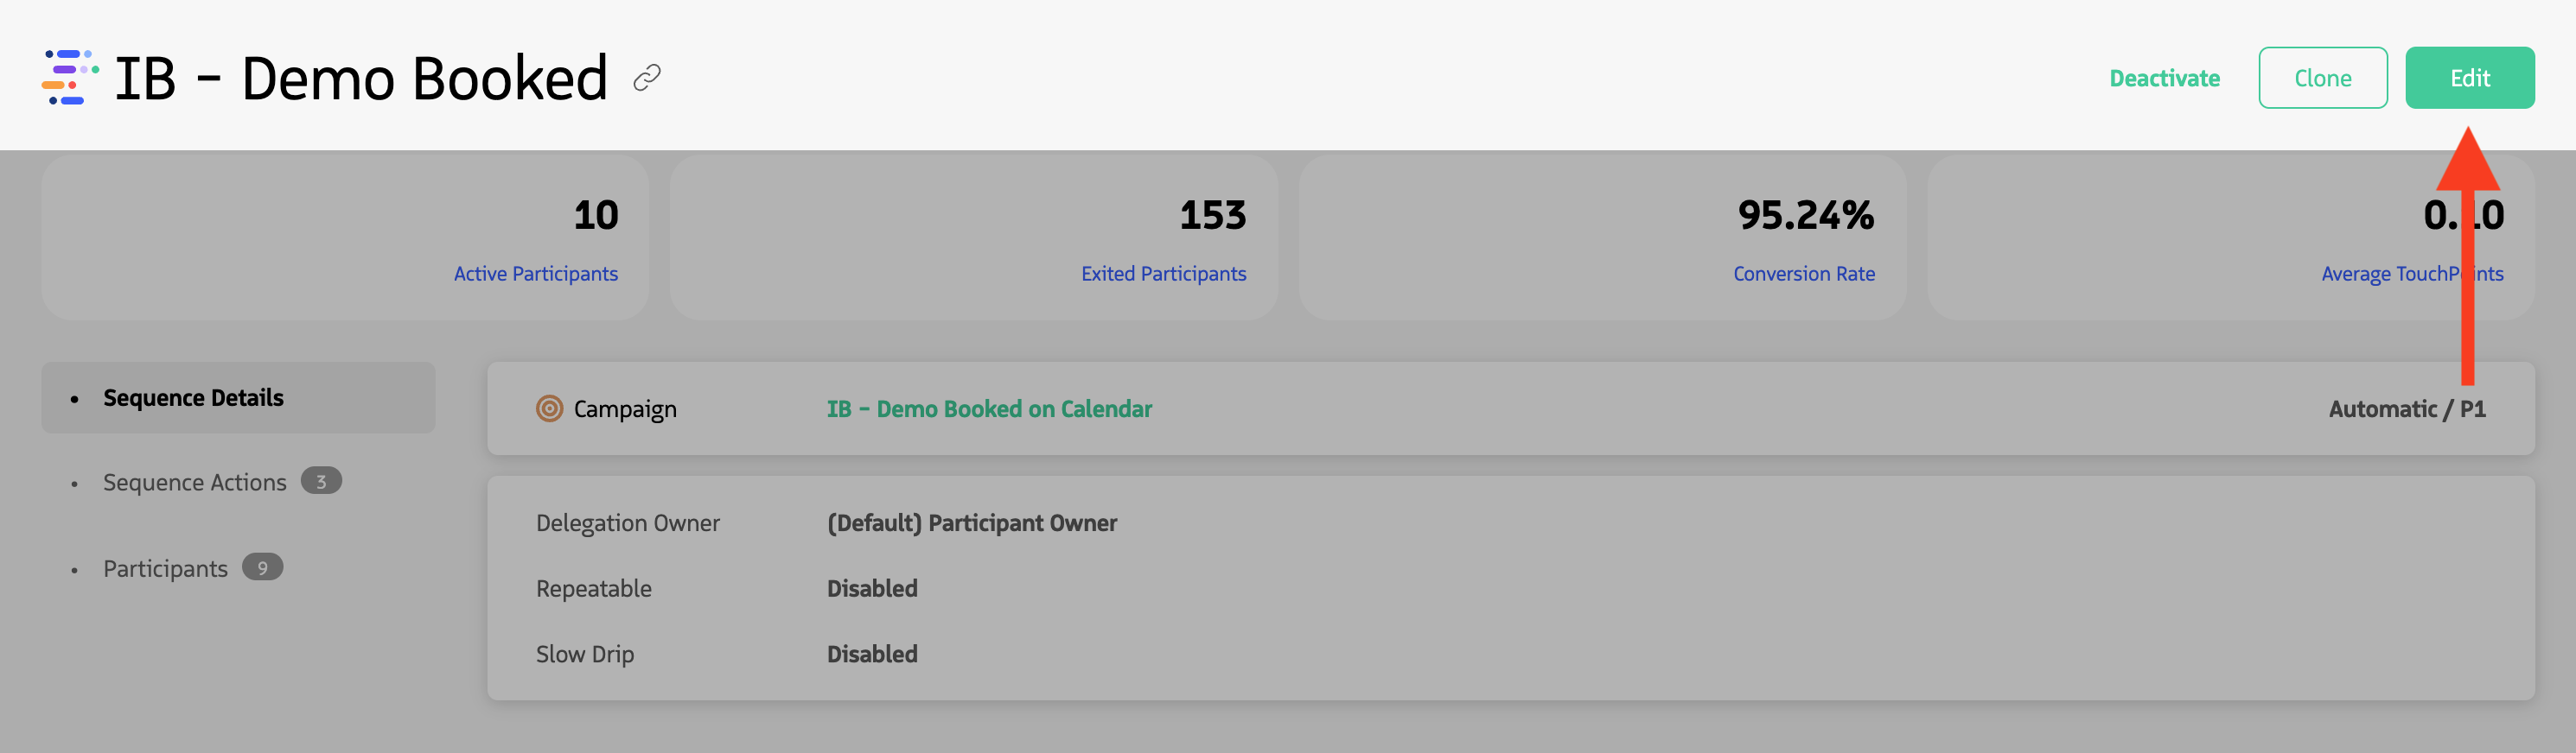Click the badge showing 3 sequence actions

click(x=321, y=480)
